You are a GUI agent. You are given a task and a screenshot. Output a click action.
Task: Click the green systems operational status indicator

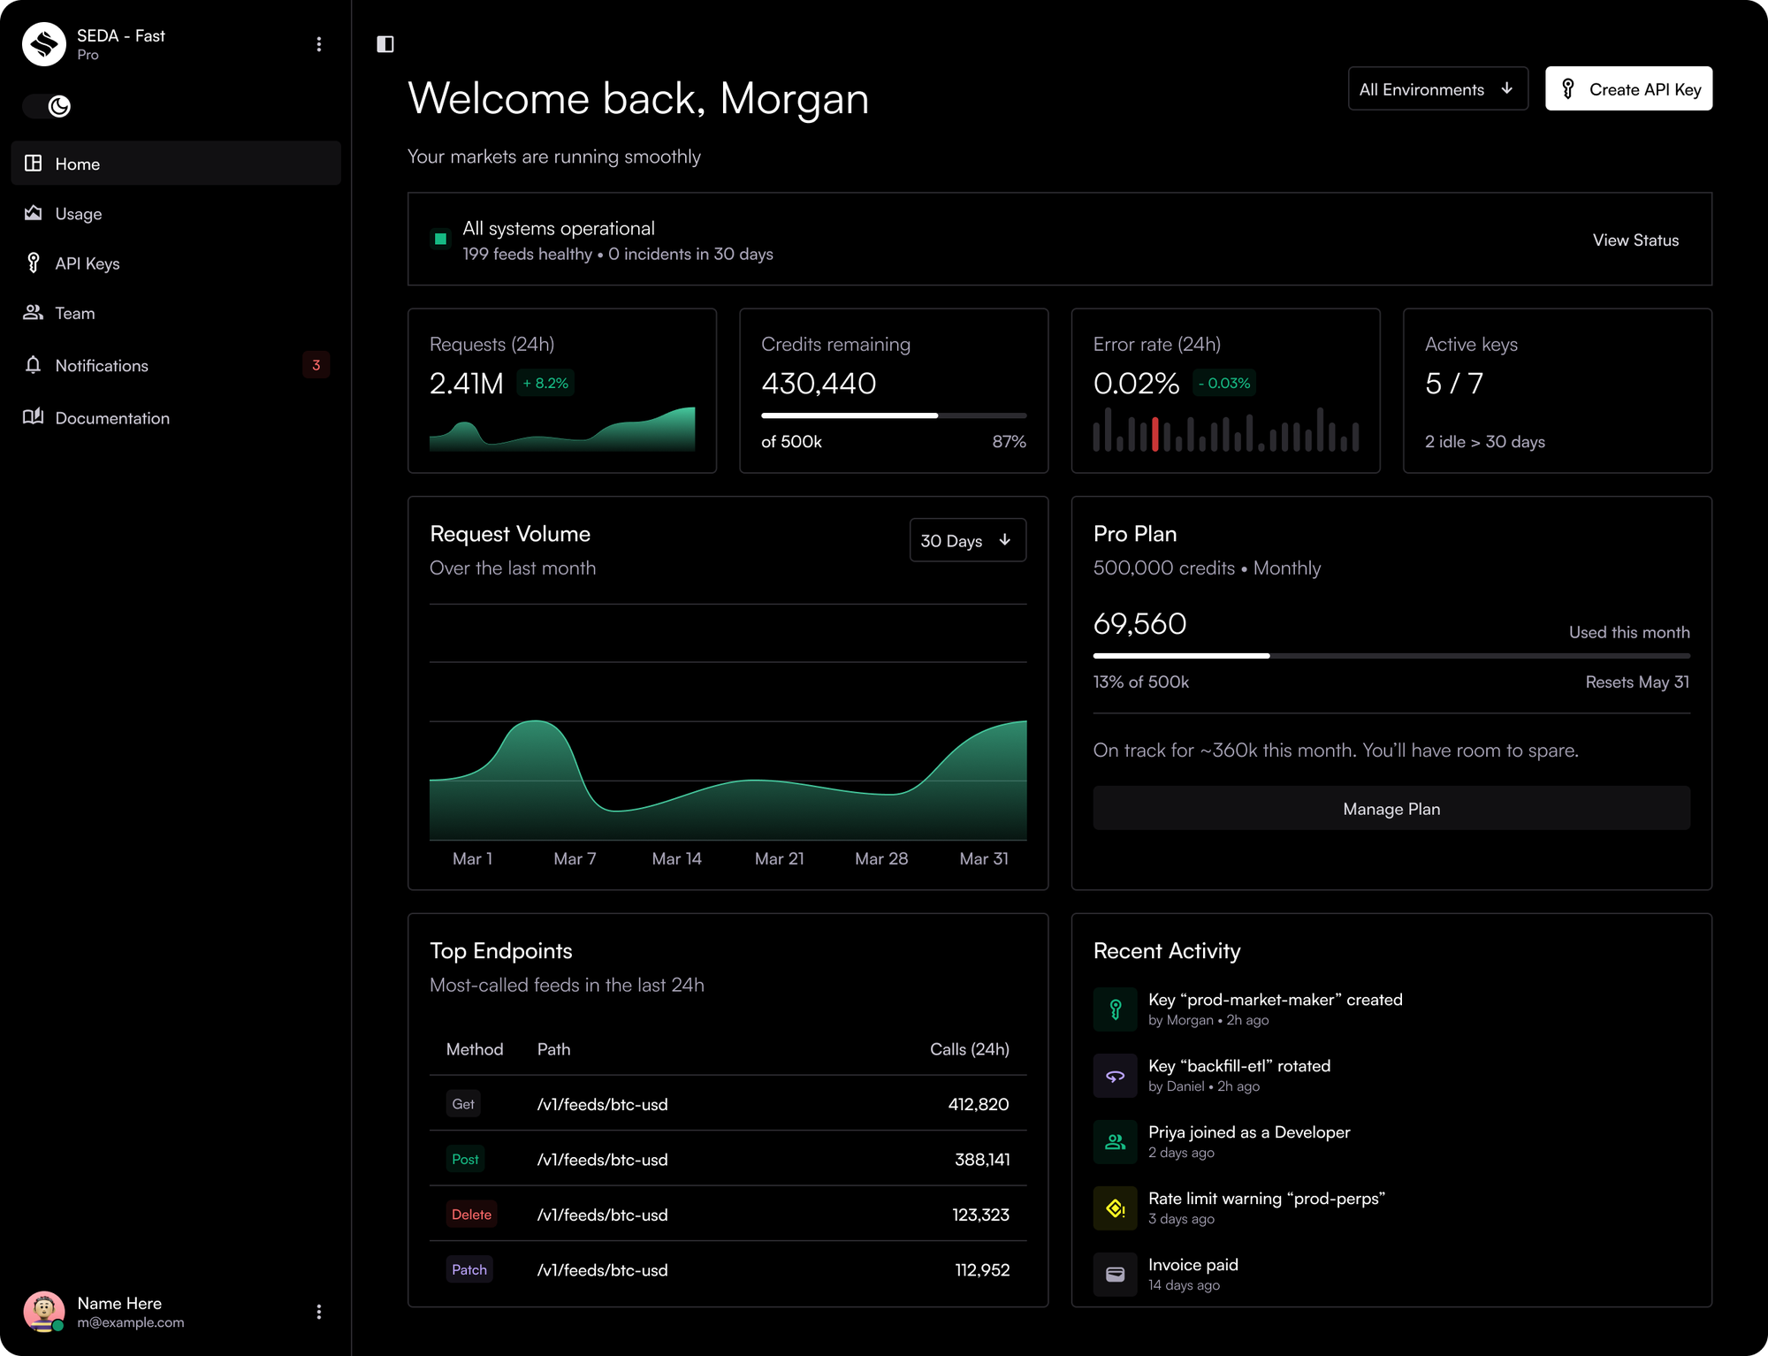point(440,239)
